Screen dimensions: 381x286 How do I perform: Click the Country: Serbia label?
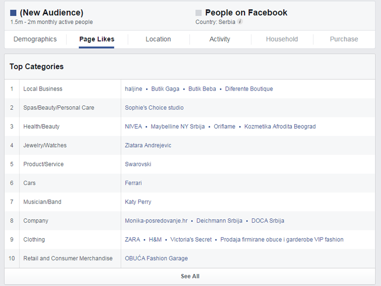(215, 22)
